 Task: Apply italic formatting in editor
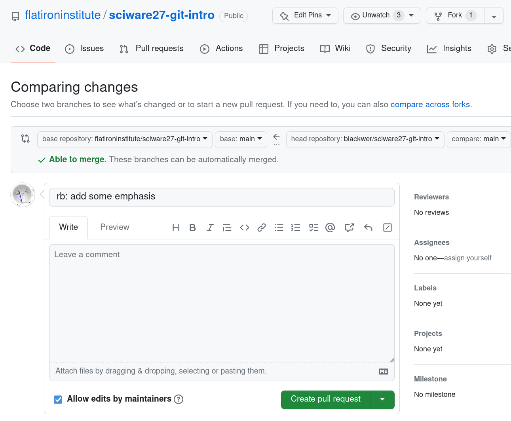(x=210, y=228)
